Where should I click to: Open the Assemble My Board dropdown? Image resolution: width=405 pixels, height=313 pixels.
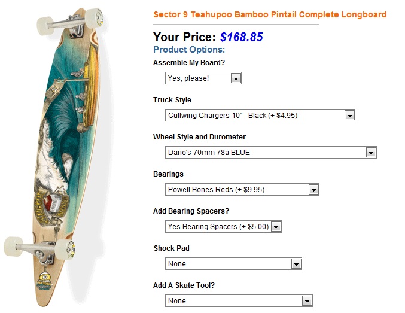point(203,78)
